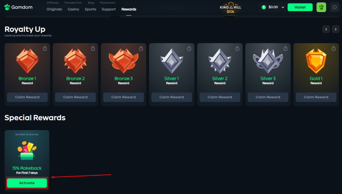The height and width of the screenshot is (194, 342).
Task: Open the Casino menu
Action: [x=73, y=9]
